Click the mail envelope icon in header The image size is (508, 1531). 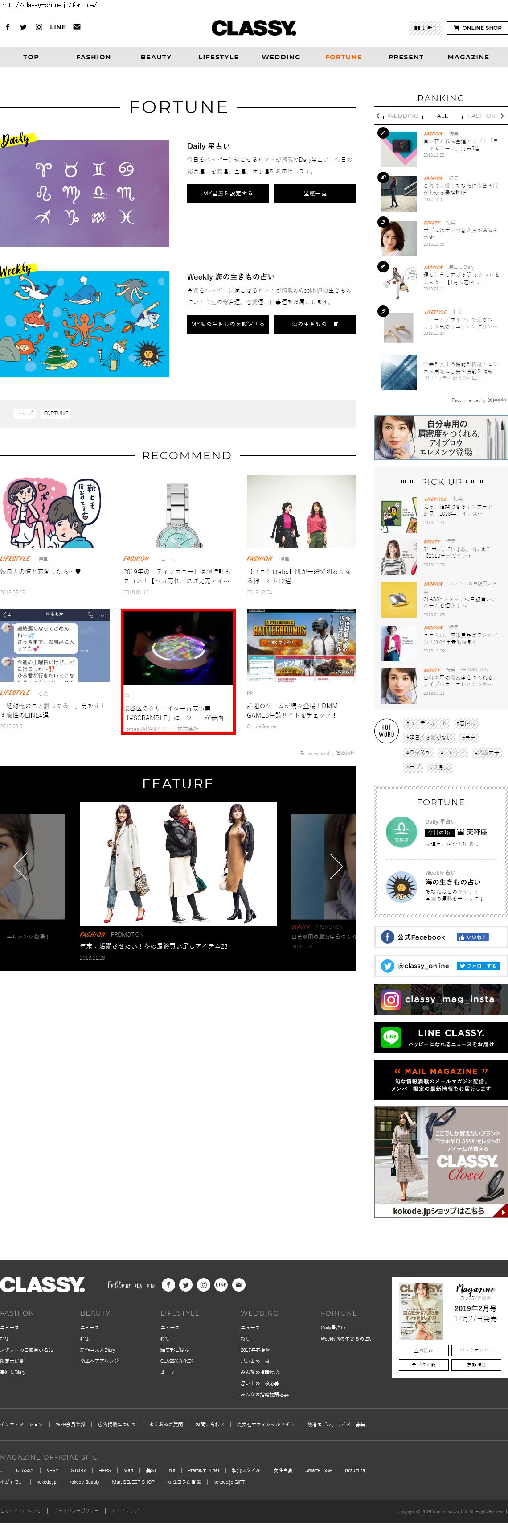pos(77,27)
